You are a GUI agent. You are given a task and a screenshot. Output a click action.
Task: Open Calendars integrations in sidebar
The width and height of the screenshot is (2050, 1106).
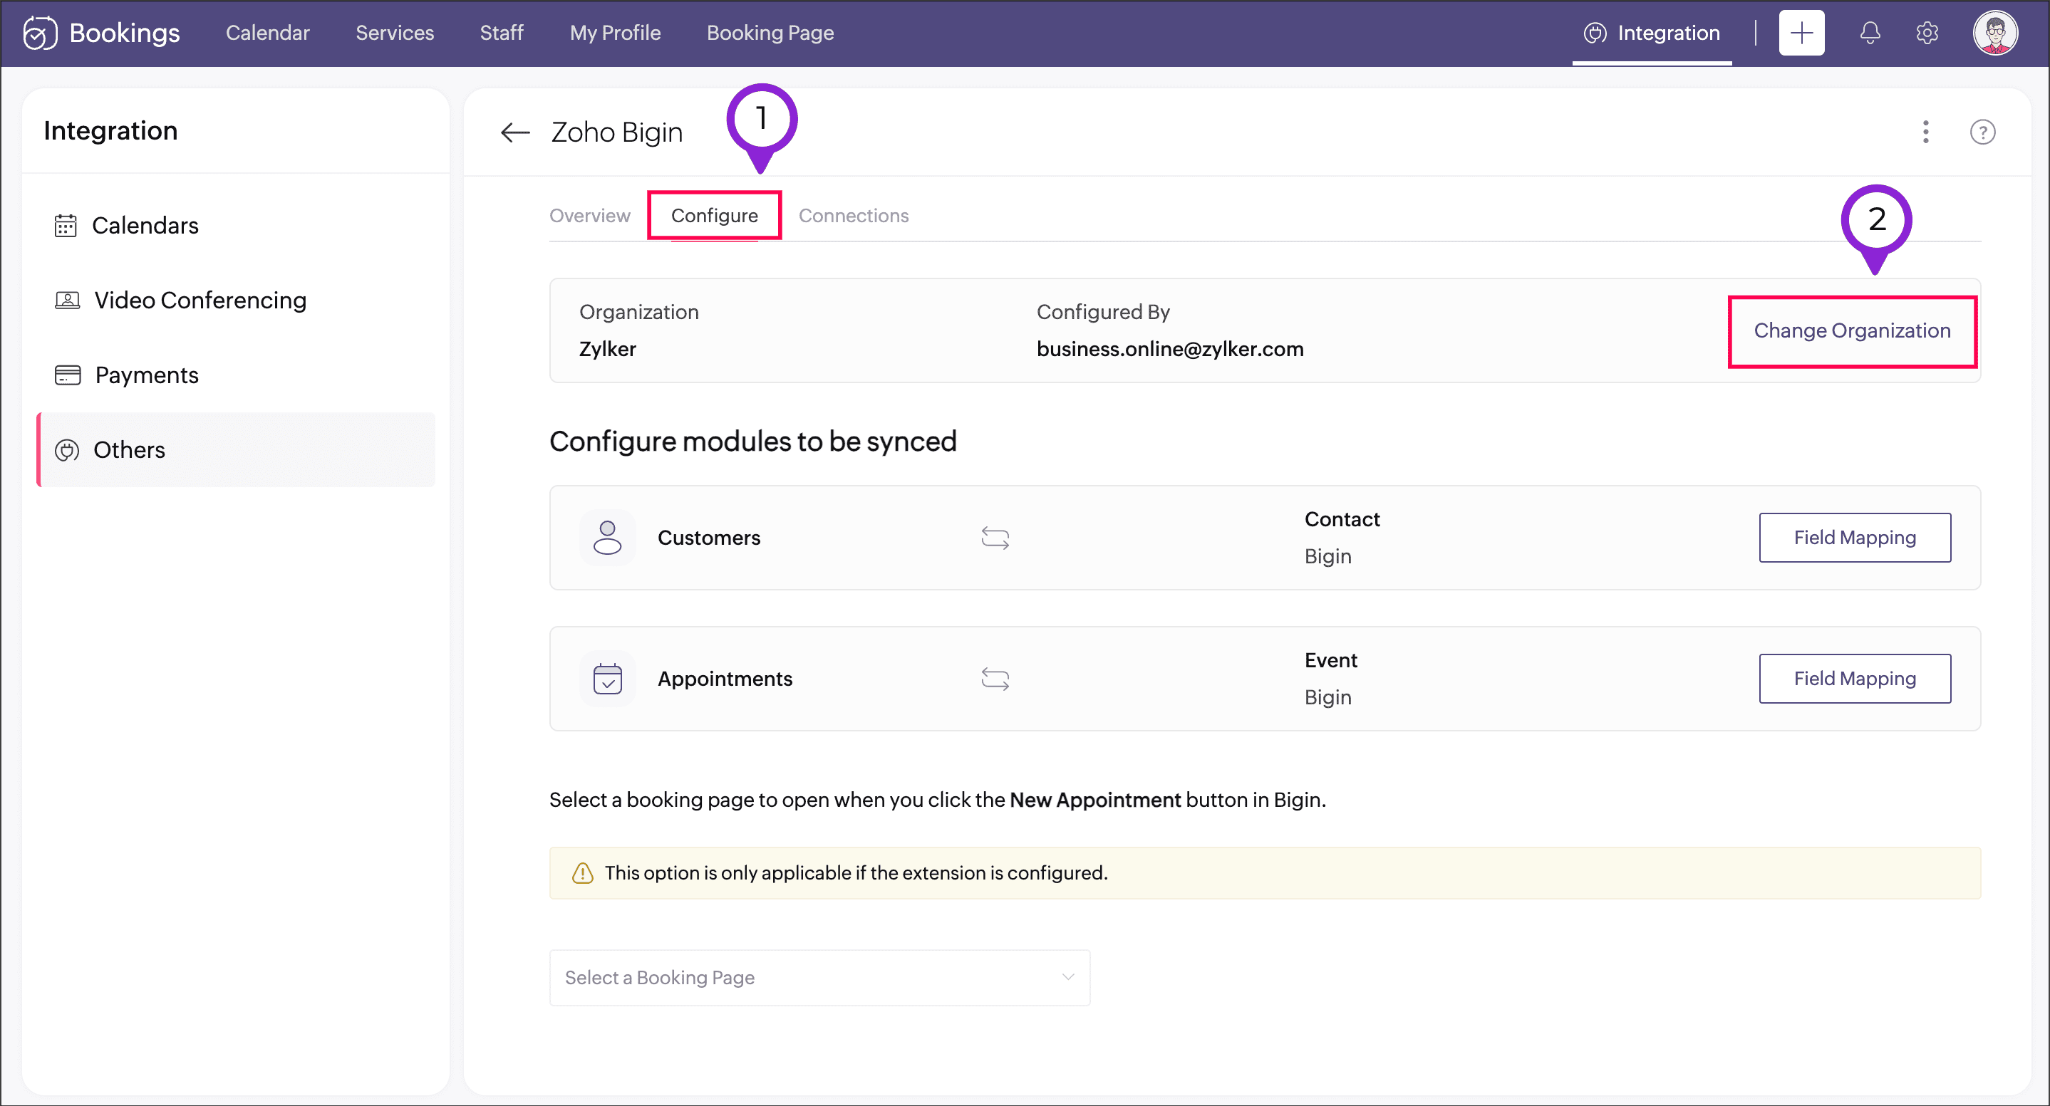145,226
